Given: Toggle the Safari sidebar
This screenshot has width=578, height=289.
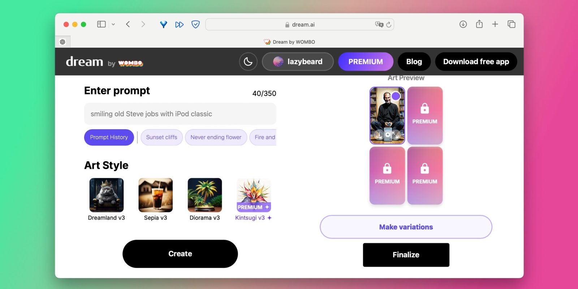Looking at the screenshot, I should (102, 24).
